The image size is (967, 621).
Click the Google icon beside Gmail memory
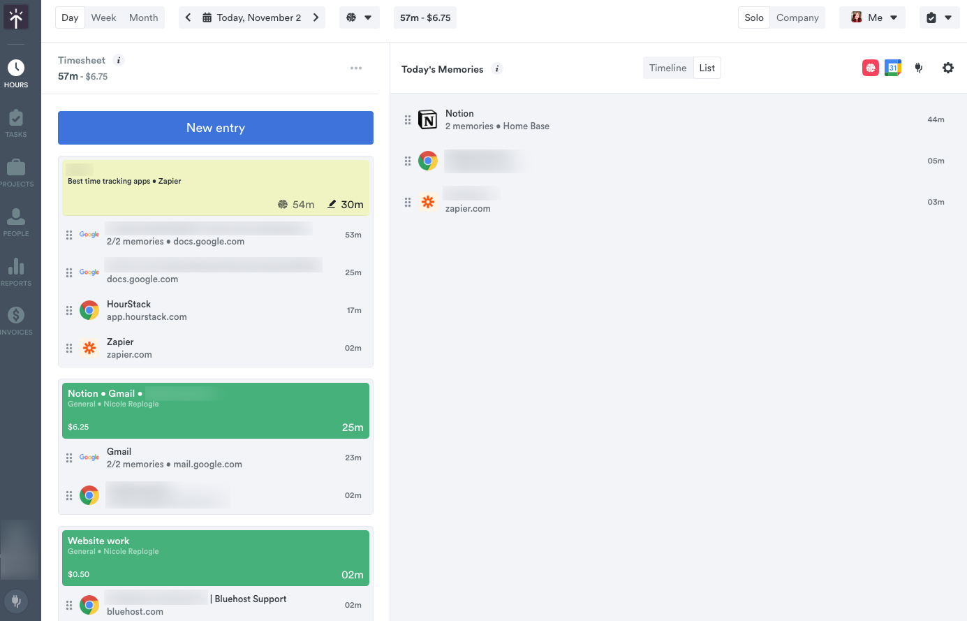89,458
